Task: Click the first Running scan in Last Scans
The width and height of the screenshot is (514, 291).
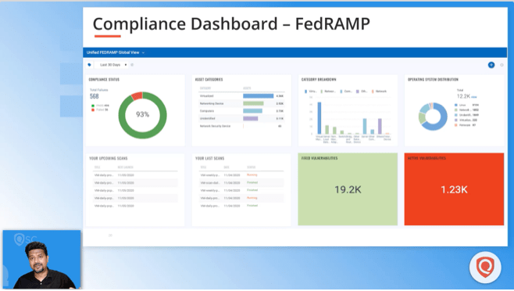Action: click(x=252, y=174)
